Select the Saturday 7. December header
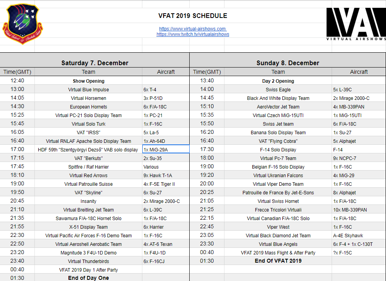Viewport: 386px width, 281px height. point(95,63)
